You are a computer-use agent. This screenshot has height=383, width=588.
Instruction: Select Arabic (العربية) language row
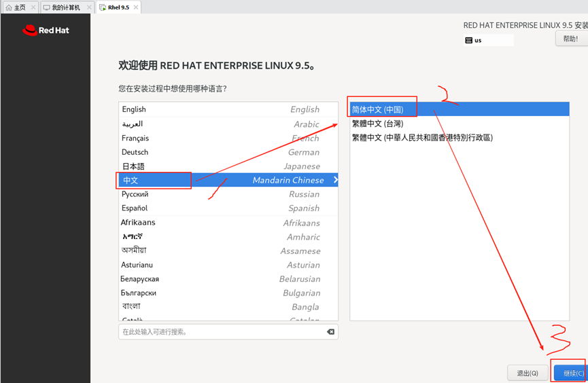coord(228,124)
